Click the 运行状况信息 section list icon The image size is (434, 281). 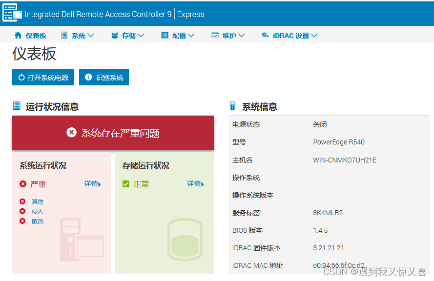(17, 106)
